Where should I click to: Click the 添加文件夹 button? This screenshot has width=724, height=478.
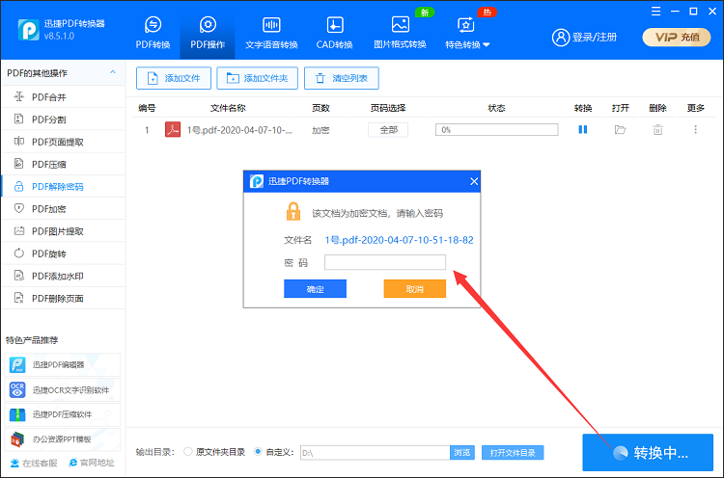point(257,78)
